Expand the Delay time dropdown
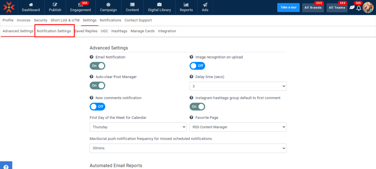376x169 pixels. 238,86
